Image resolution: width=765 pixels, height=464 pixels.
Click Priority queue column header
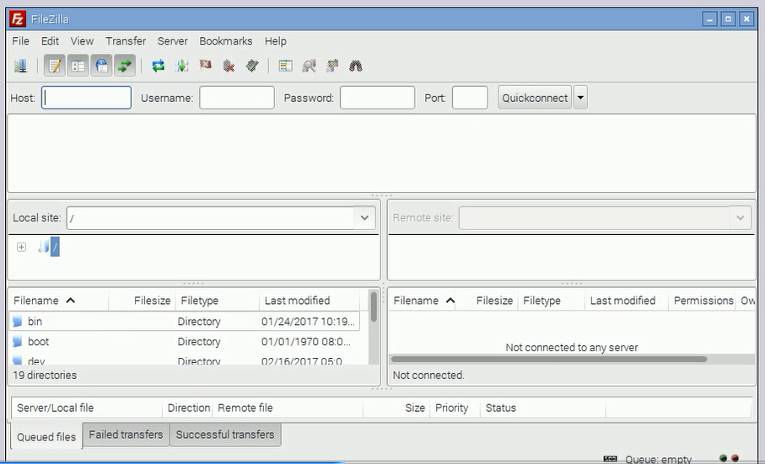[x=455, y=408]
